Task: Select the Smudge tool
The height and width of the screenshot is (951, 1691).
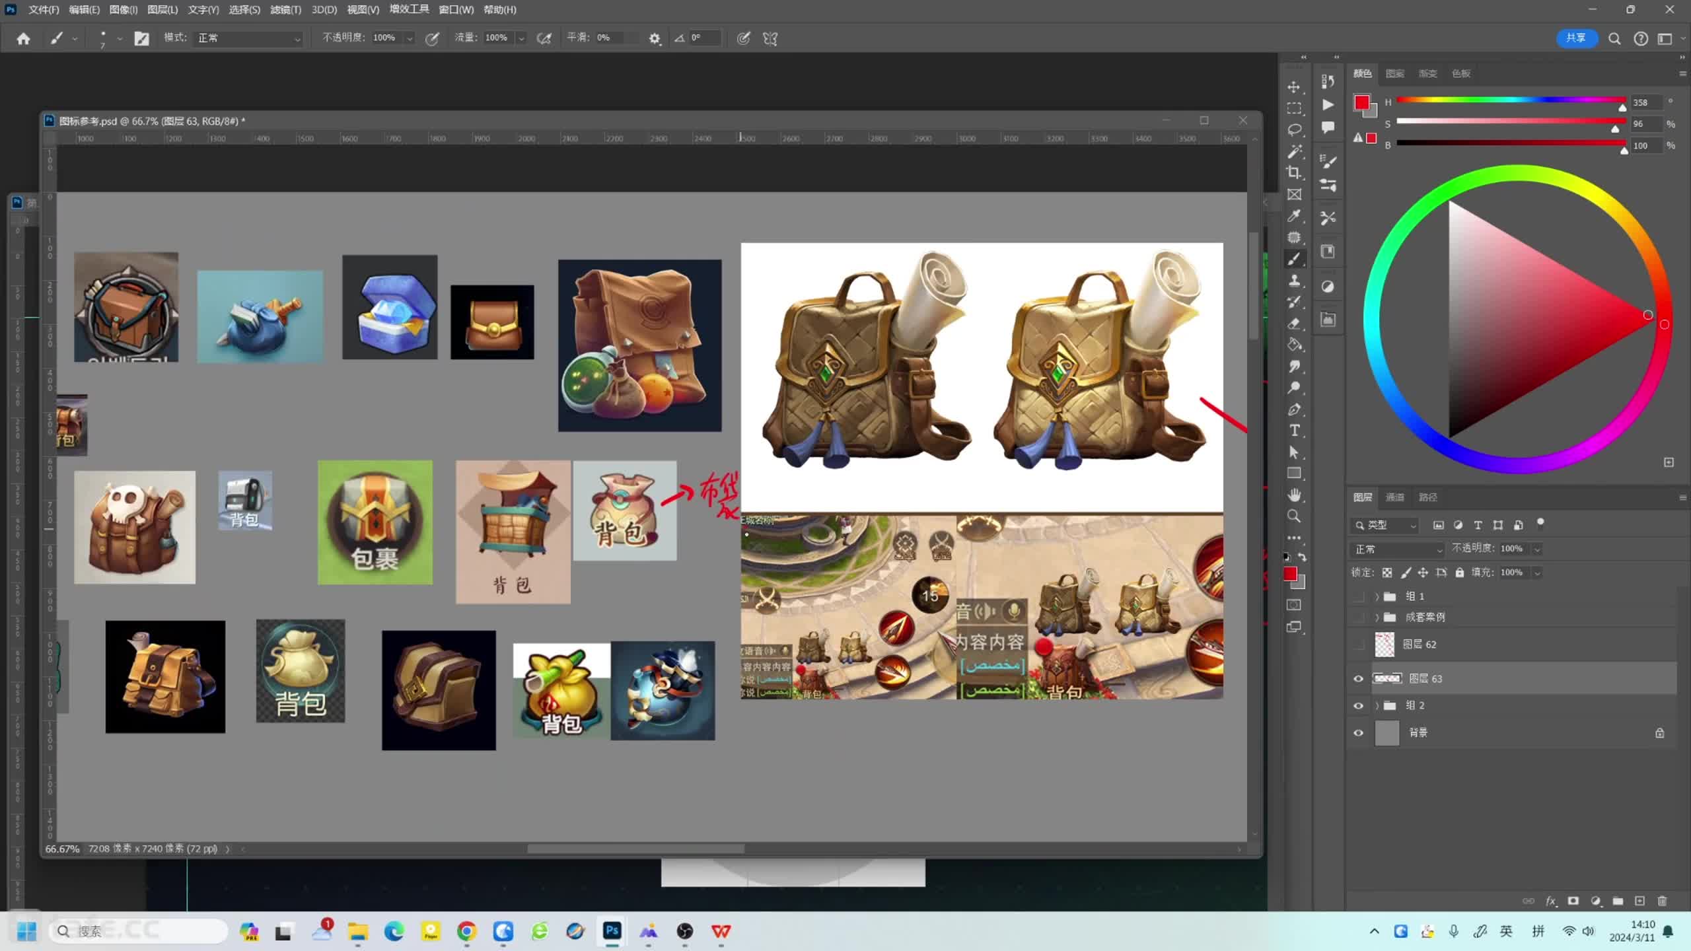Action: (1294, 367)
